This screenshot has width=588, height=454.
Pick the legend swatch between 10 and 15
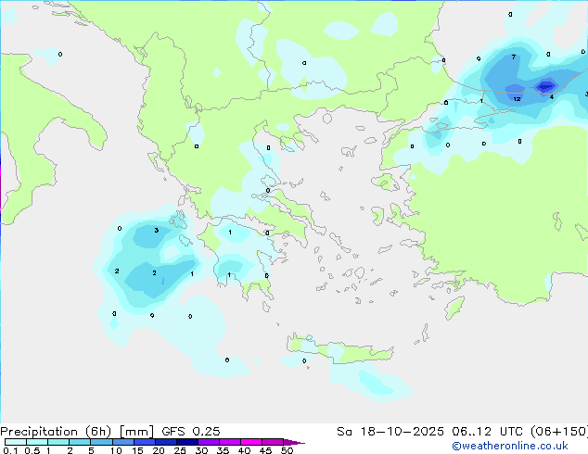pyautogui.click(x=123, y=442)
